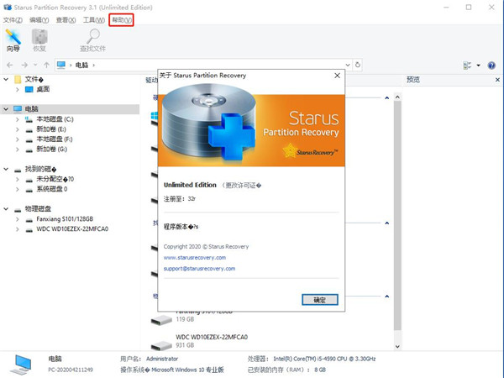
Task: Select WDC WD10EZEX-22MFCA0 tree item
Action: [72, 229]
